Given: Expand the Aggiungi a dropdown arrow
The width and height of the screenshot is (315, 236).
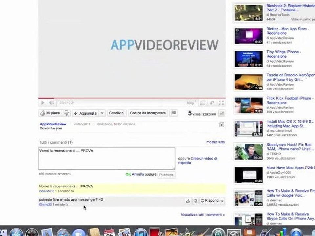Looking at the screenshot, I should pos(102,113).
